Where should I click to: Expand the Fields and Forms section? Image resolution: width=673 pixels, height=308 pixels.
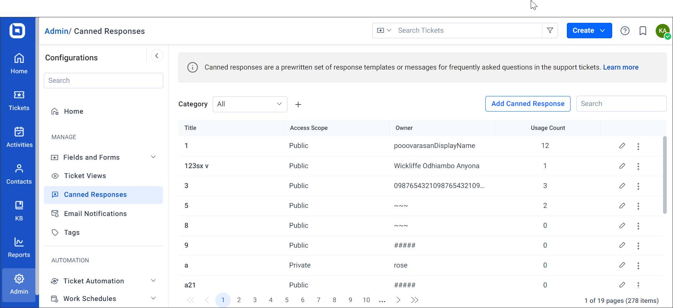point(104,157)
